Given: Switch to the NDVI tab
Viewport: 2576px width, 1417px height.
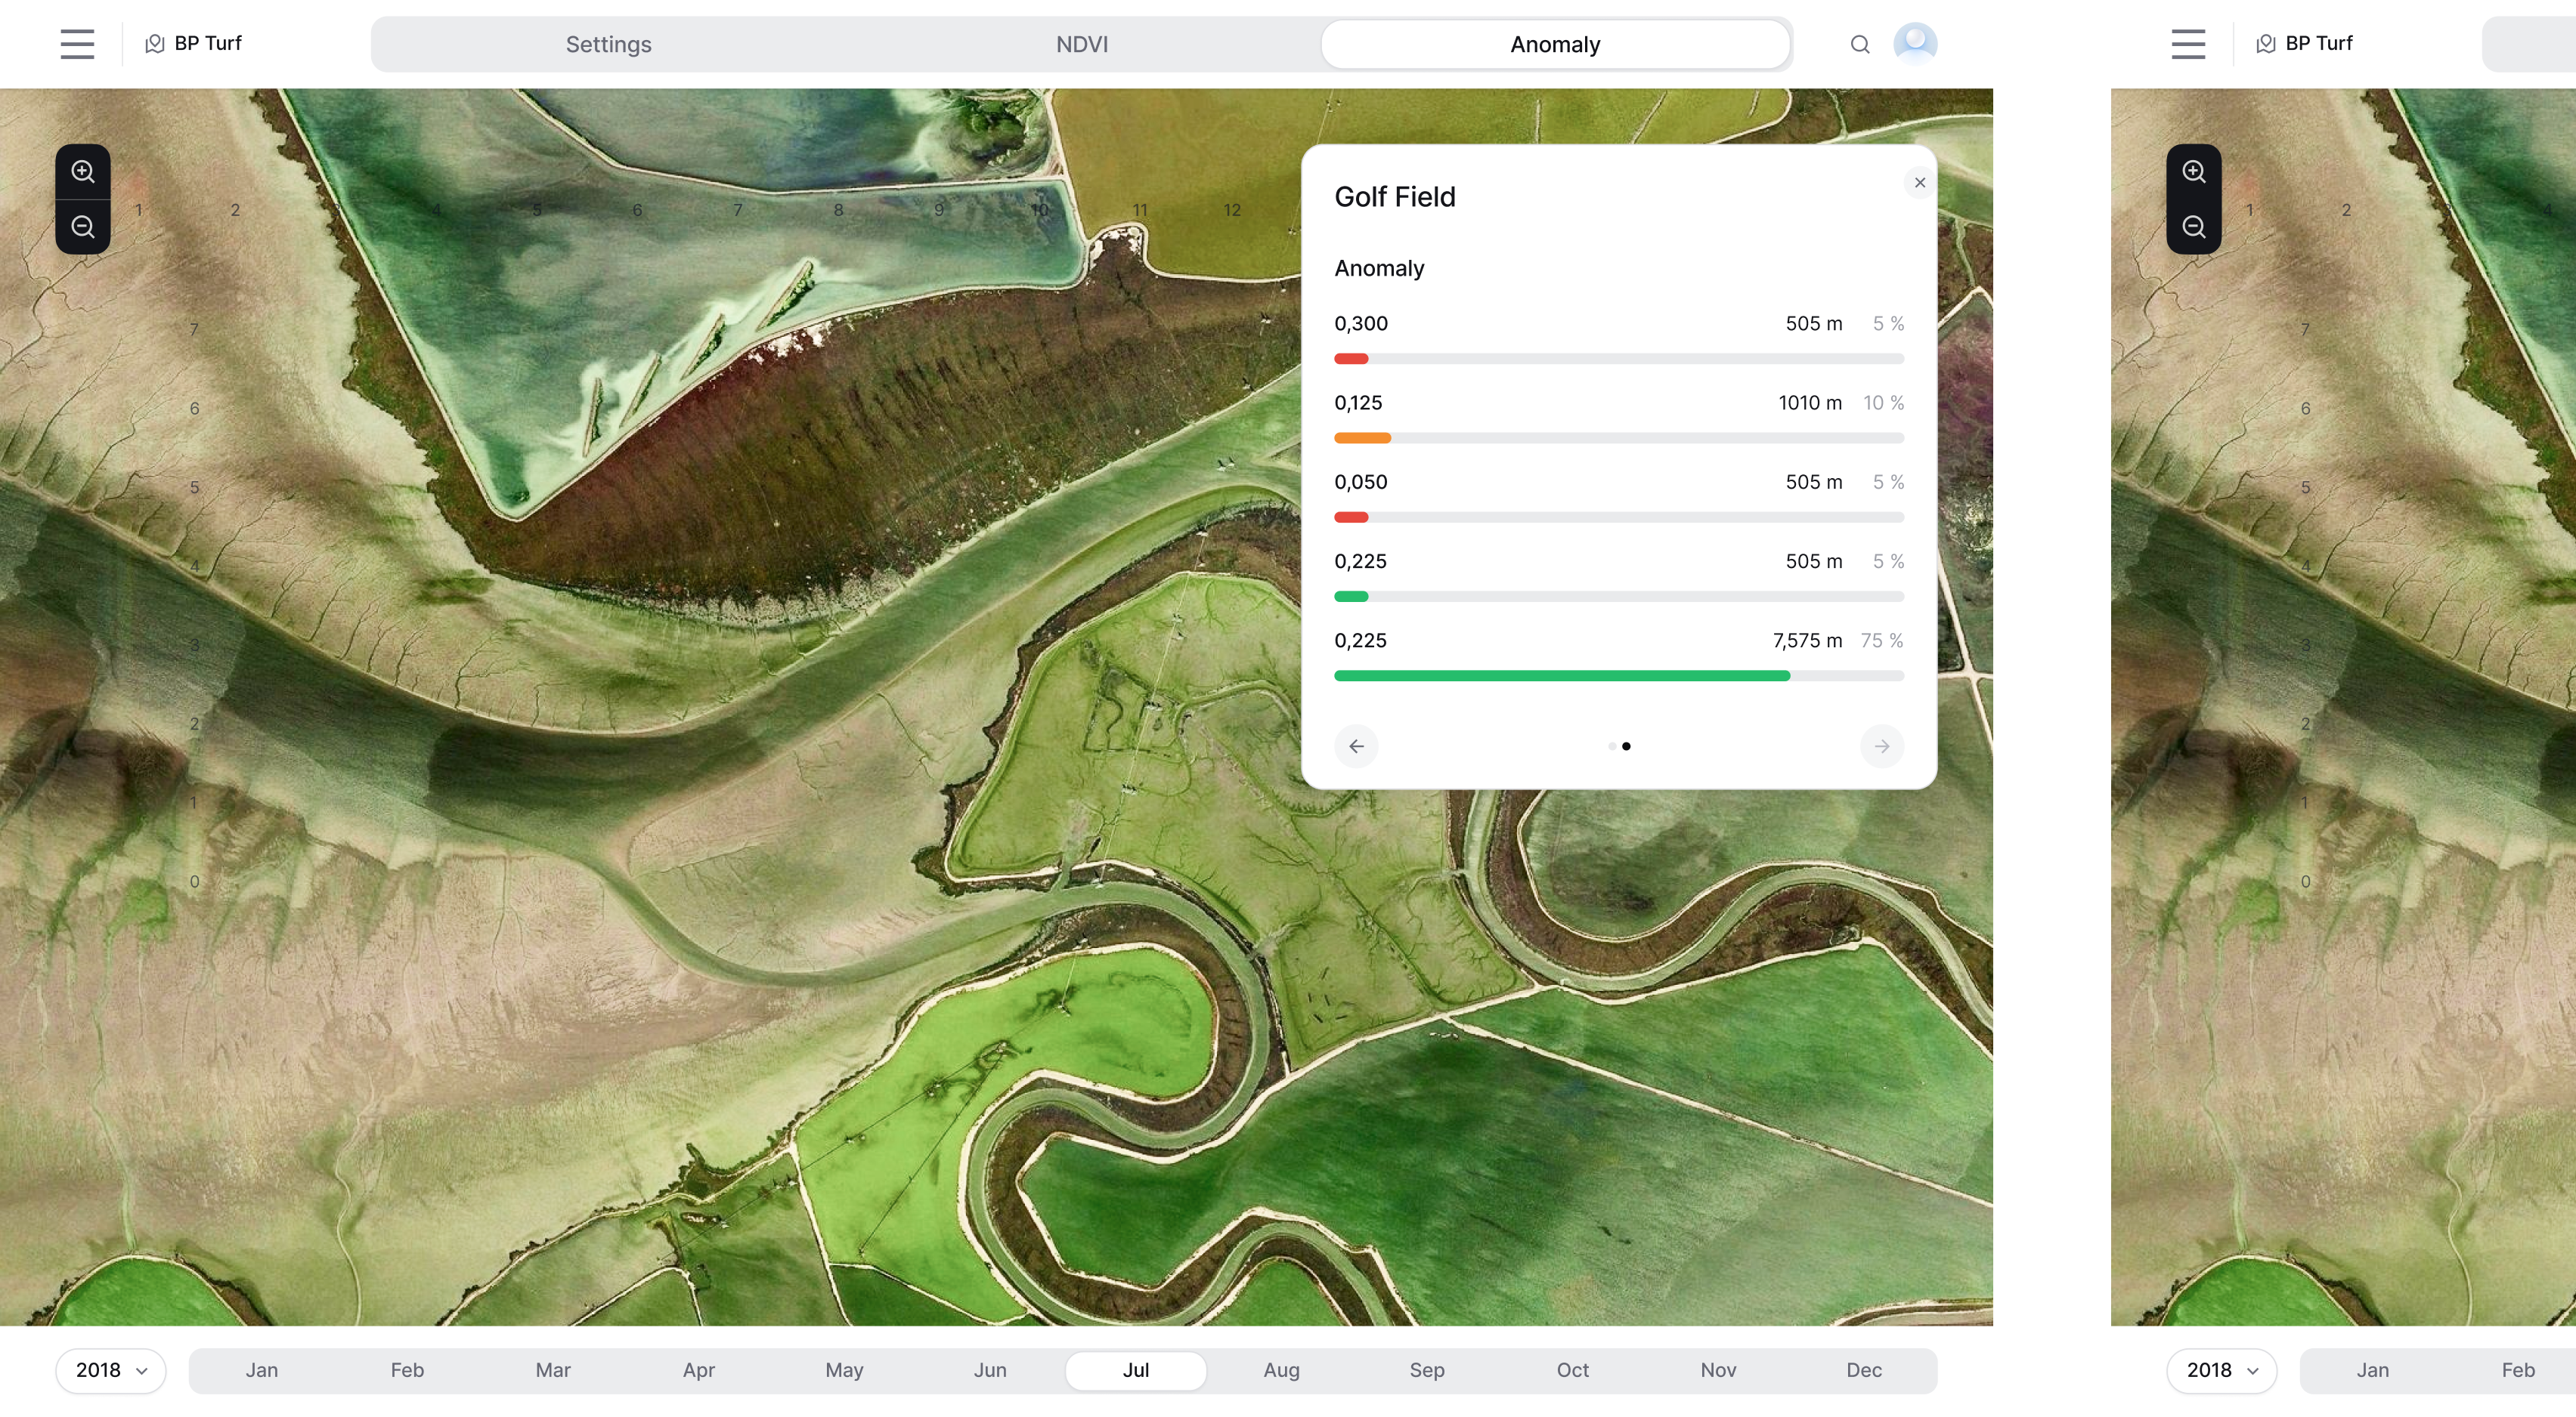Looking at the screenshot, I should click(x=1081, y=44).
